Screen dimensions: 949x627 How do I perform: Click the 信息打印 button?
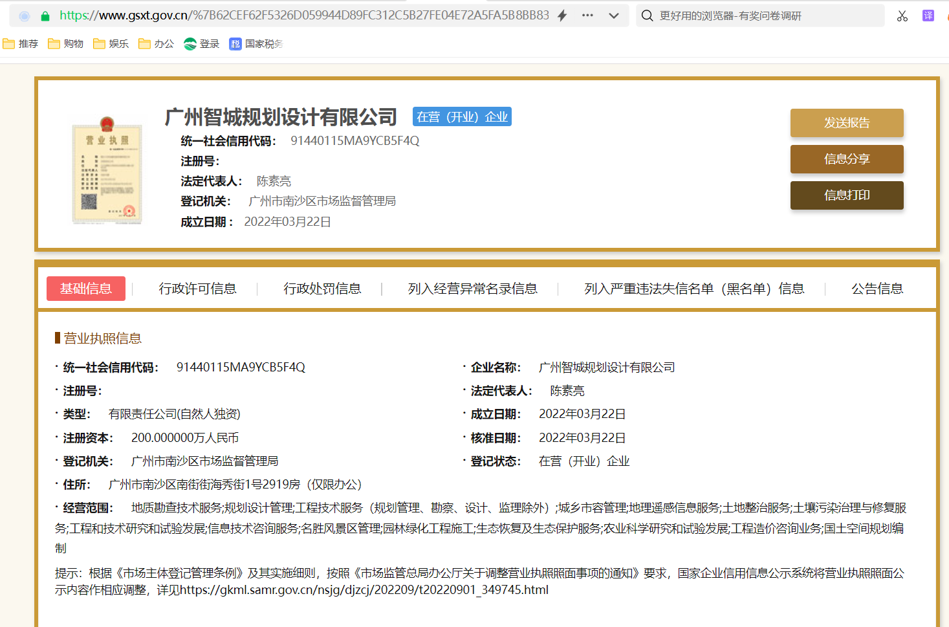846,195
